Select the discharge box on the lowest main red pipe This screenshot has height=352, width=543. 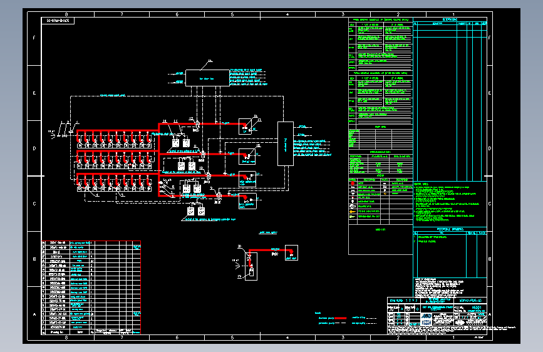point(247,201)
